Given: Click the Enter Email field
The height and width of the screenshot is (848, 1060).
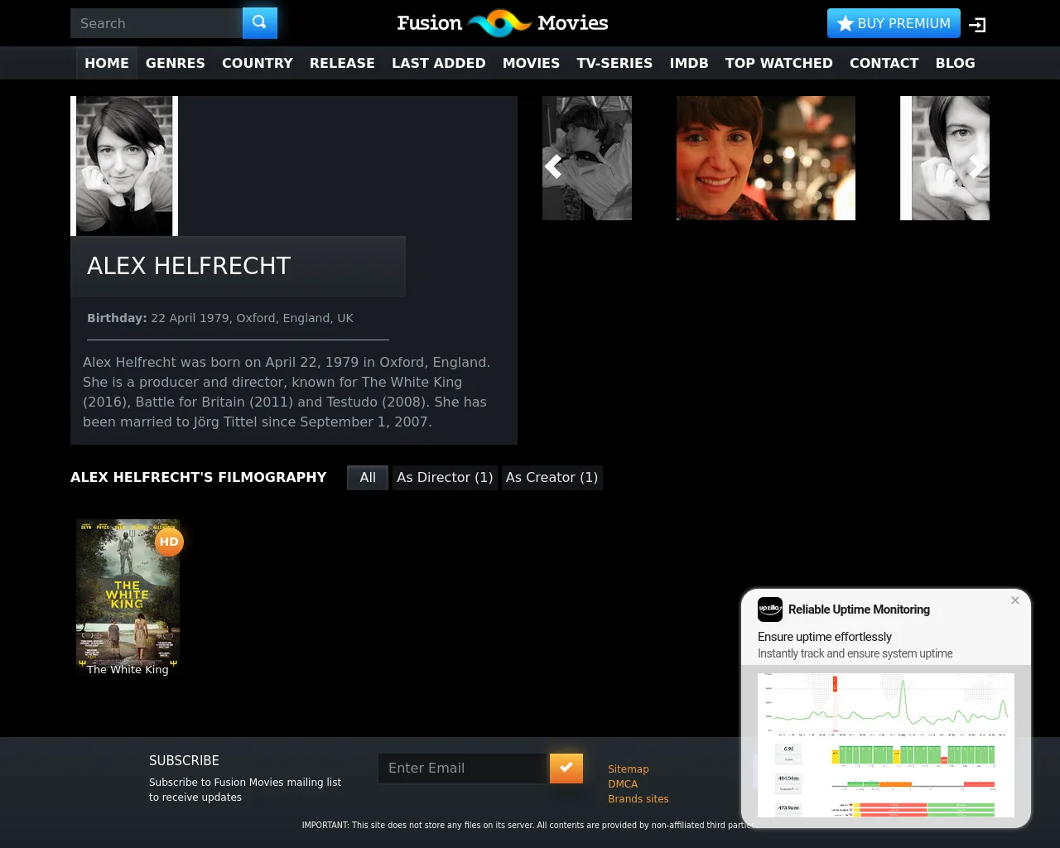Looking at the screenshot, I should tap(464, 768).
